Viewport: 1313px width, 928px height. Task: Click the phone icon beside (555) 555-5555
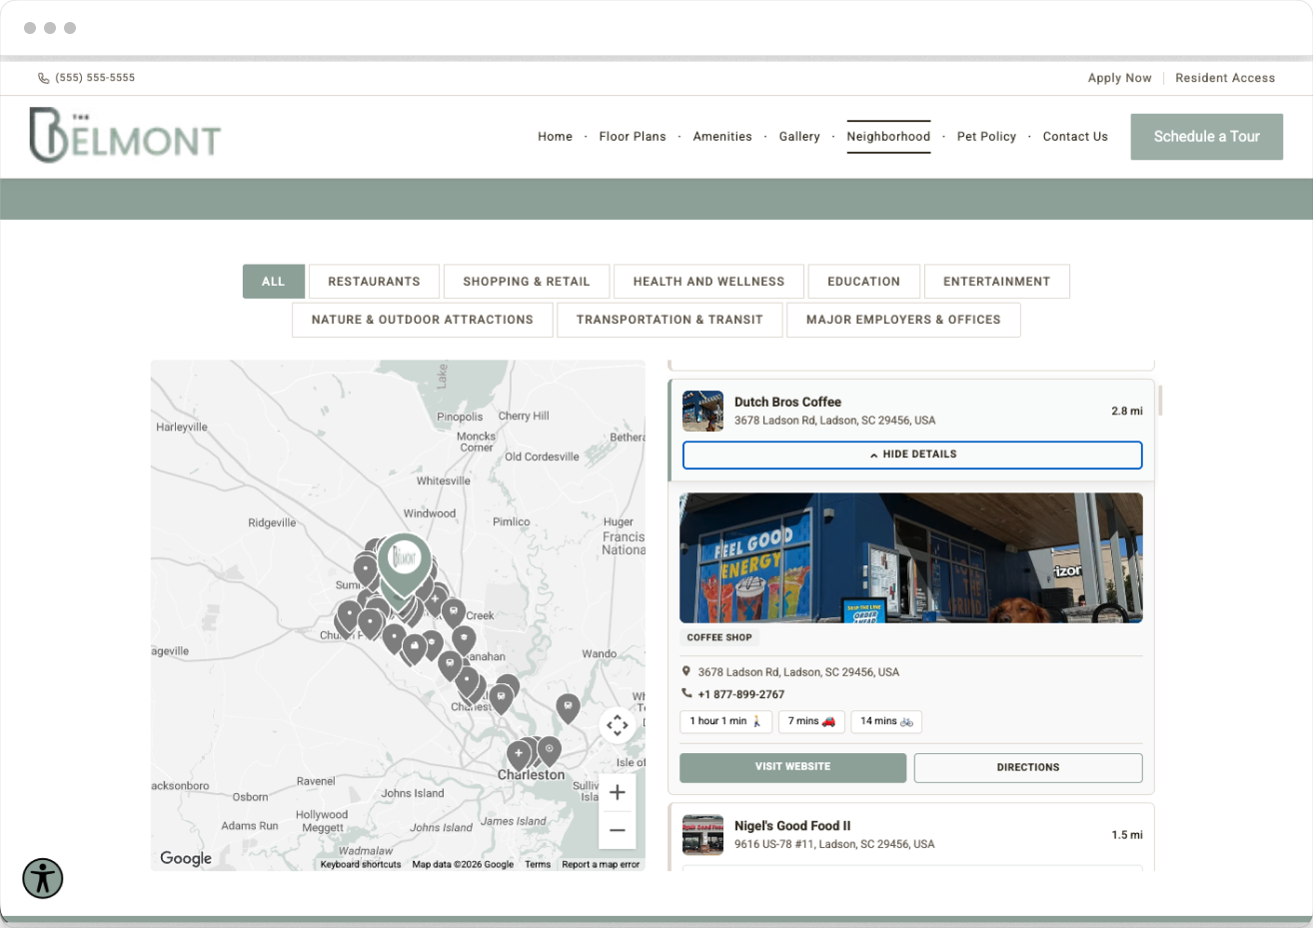[43, 78]
